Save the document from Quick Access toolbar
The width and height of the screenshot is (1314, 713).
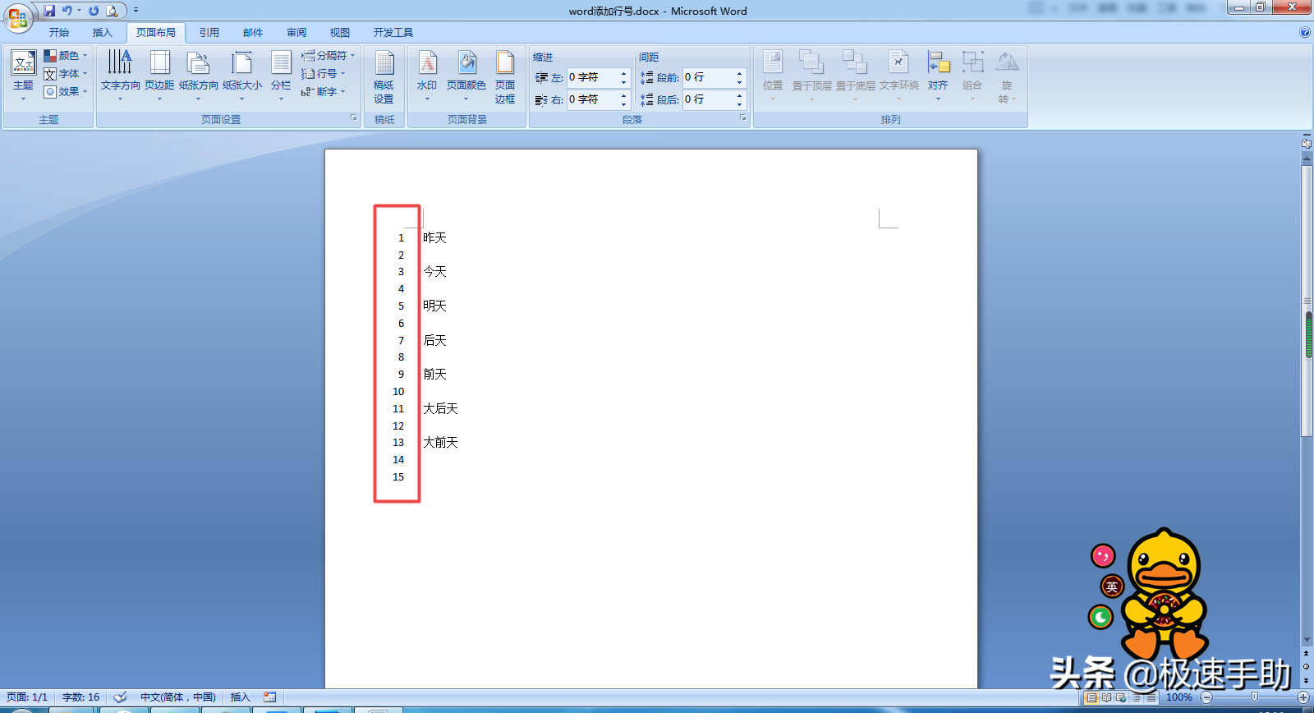coord(49,11)
